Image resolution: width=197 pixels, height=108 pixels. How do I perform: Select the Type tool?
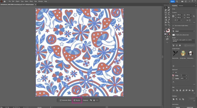pyautogui.click(x=166, y=15)
